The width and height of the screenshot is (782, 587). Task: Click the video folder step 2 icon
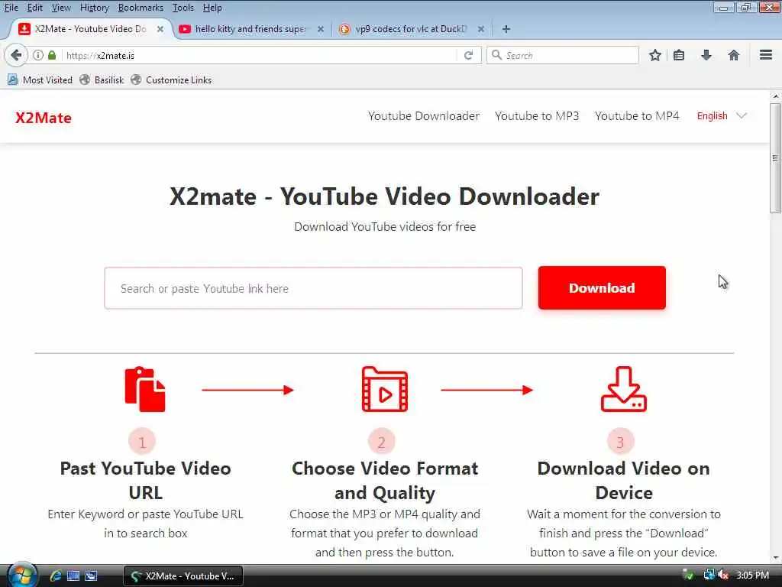(x=385, y=389)
